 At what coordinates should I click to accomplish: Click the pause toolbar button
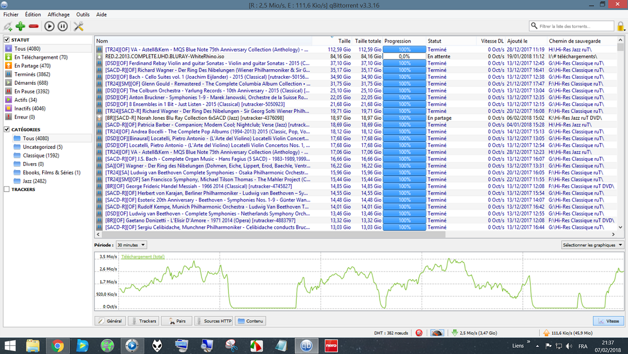coord(63,26)
